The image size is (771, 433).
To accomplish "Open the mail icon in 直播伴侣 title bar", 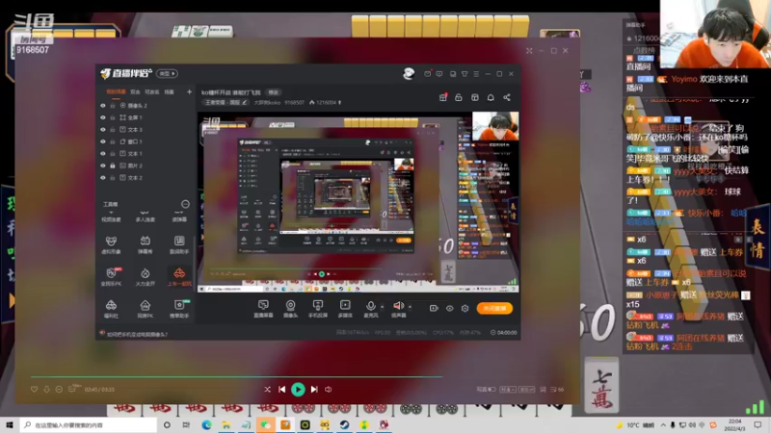I will pyautogui.click(x=427, y=74).
